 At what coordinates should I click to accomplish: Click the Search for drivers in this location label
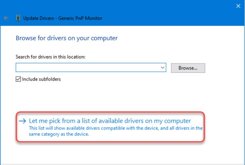[50, 57]
